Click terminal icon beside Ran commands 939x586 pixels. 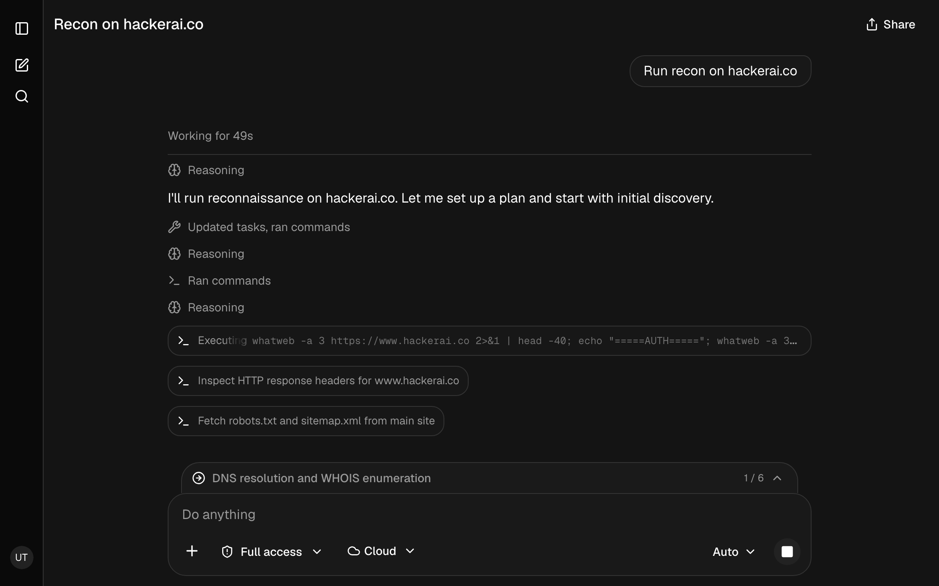point(174,280)
